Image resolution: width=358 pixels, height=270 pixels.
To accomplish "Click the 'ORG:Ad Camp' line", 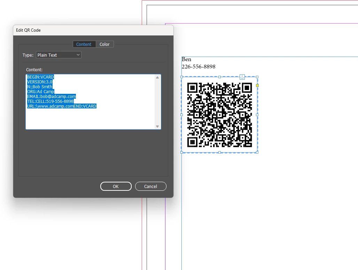I will coord(41,92).
